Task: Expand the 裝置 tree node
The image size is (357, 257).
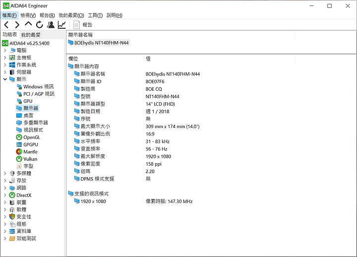Action: click(x=5, y=202)
